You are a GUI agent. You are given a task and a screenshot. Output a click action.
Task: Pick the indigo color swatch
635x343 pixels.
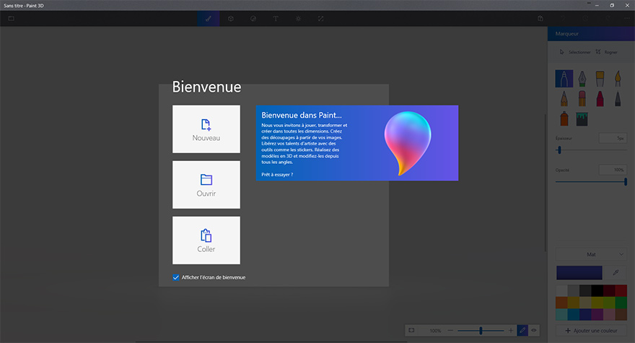tap(585, 314)
